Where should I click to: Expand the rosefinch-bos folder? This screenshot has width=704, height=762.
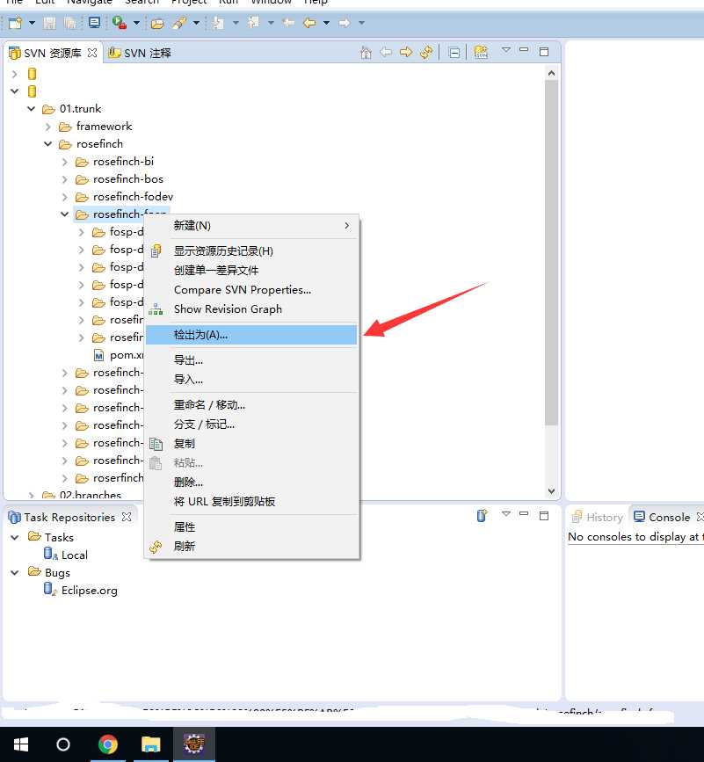tap(65, 179)
